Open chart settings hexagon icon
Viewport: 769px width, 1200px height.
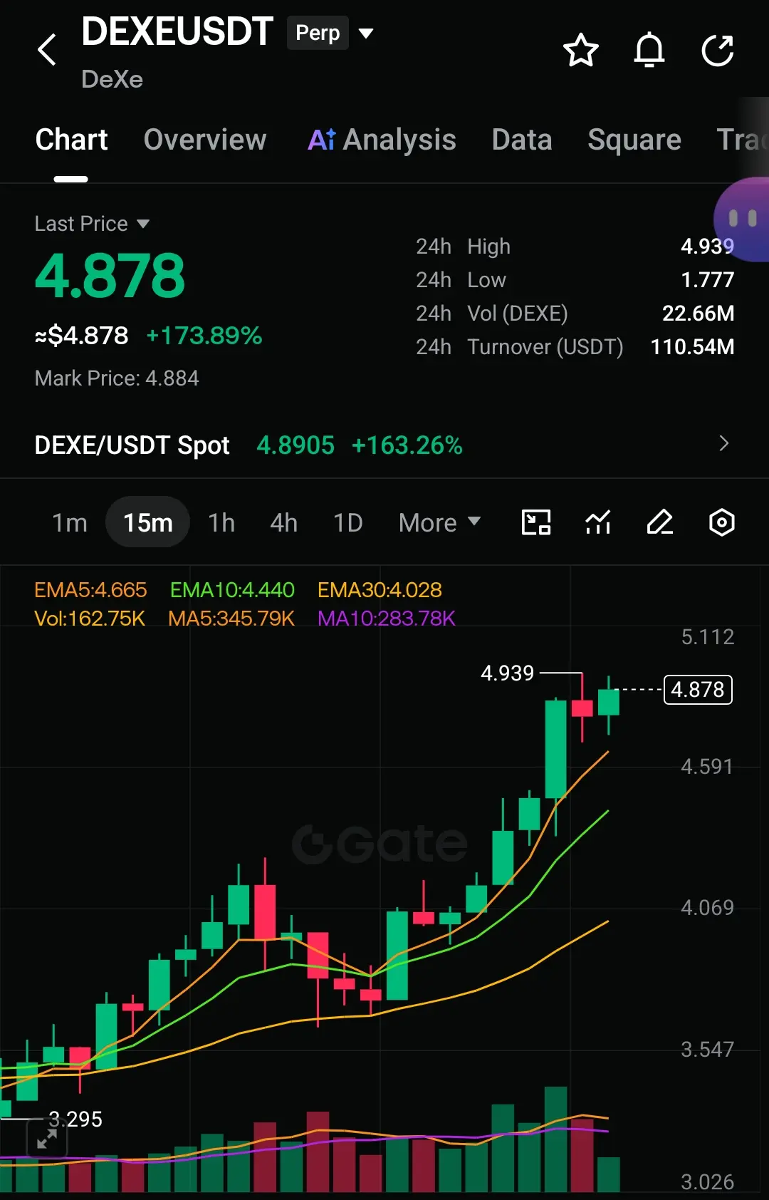pos(722,522)
